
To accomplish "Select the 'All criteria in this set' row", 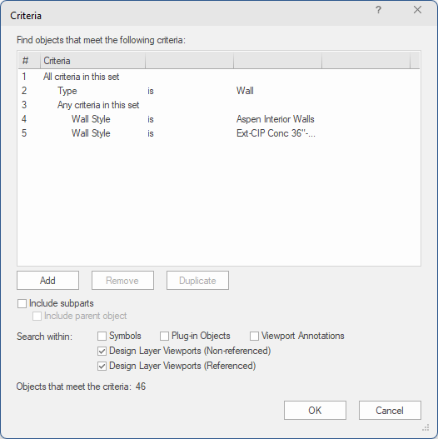I will 219,77.
